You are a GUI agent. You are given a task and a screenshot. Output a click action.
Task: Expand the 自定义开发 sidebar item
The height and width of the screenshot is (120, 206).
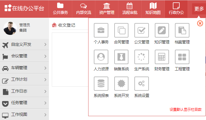click(x=24, y=45)
